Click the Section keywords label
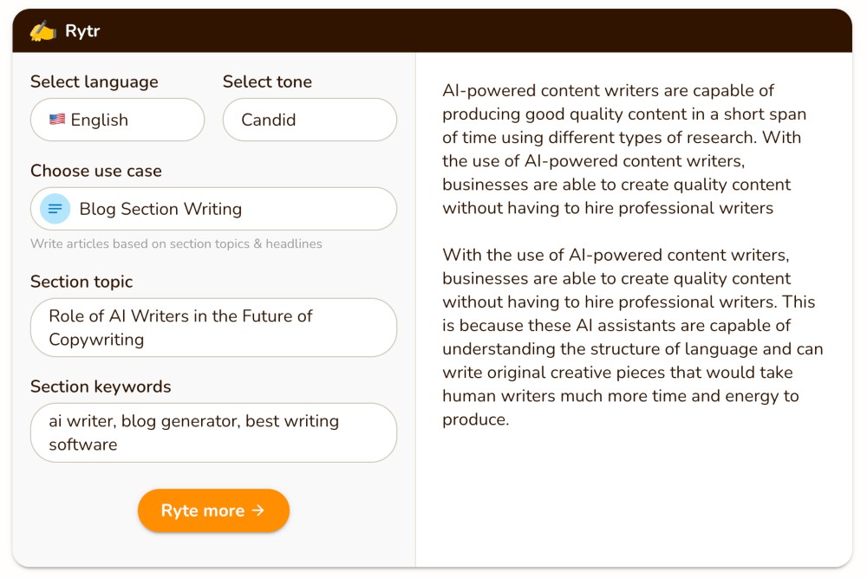 (x=101, y=386)
